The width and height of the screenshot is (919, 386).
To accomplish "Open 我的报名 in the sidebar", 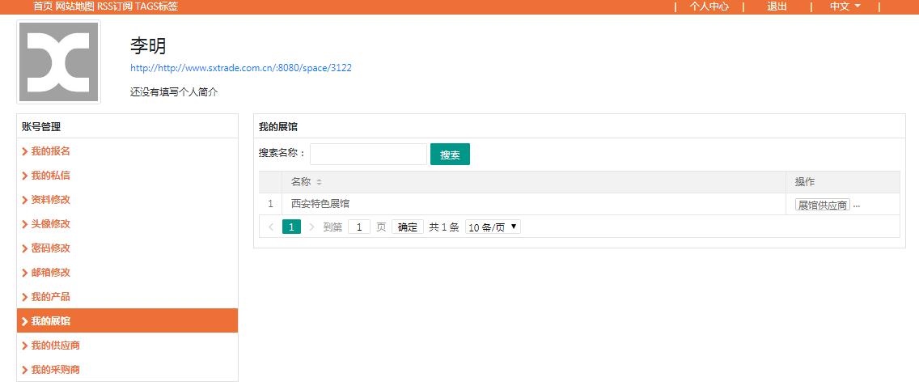I will tap(50, 151).
